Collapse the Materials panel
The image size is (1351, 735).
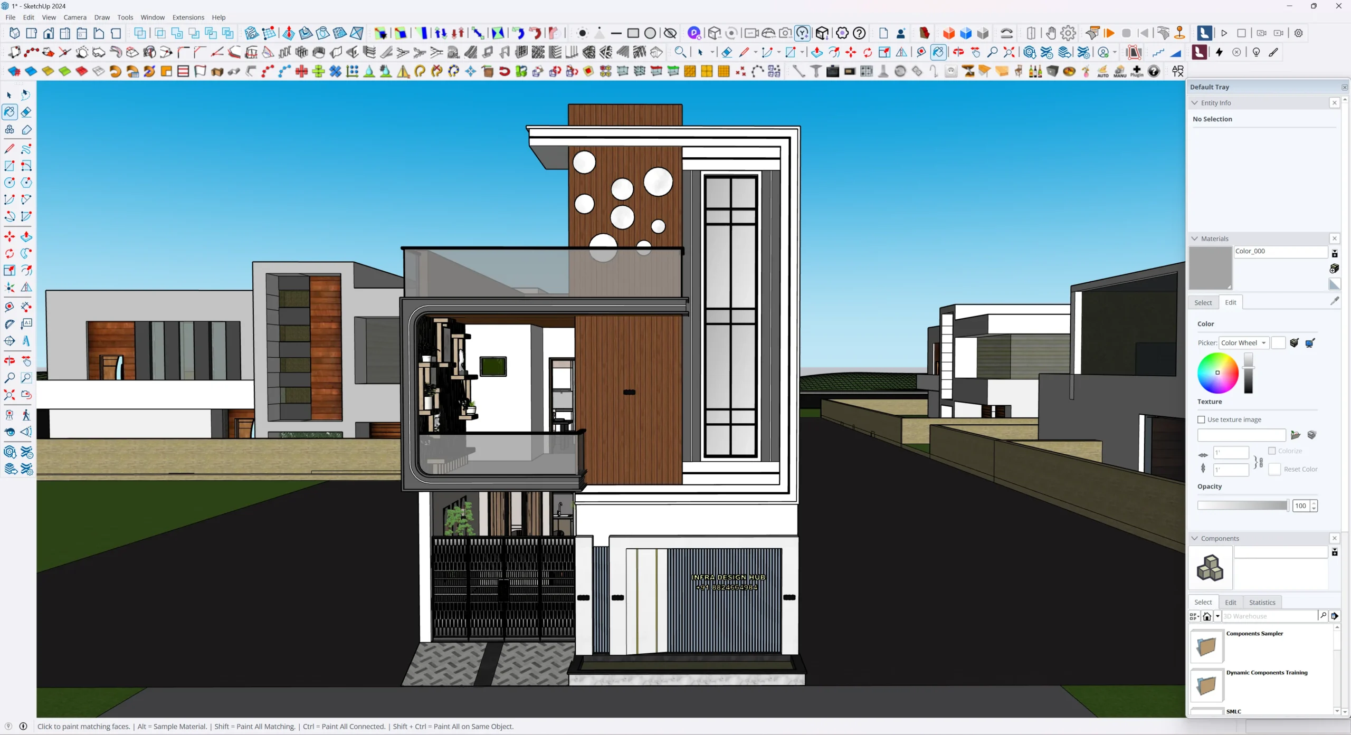point(1195,238)
